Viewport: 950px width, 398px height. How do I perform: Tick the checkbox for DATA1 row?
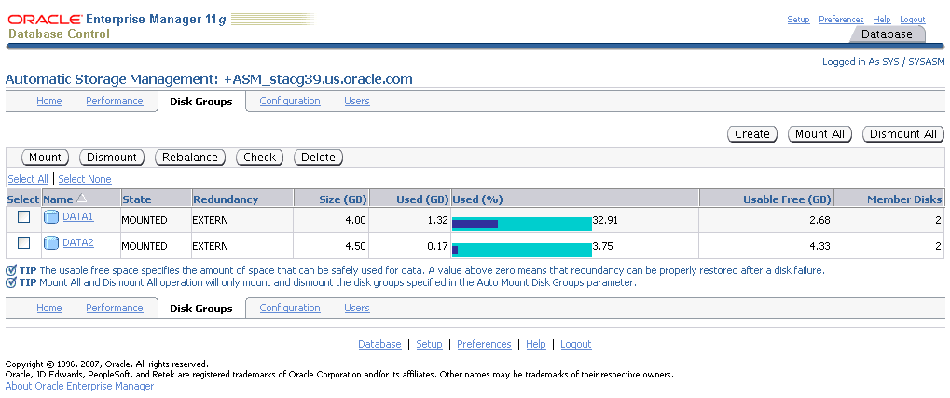(23, 217)
